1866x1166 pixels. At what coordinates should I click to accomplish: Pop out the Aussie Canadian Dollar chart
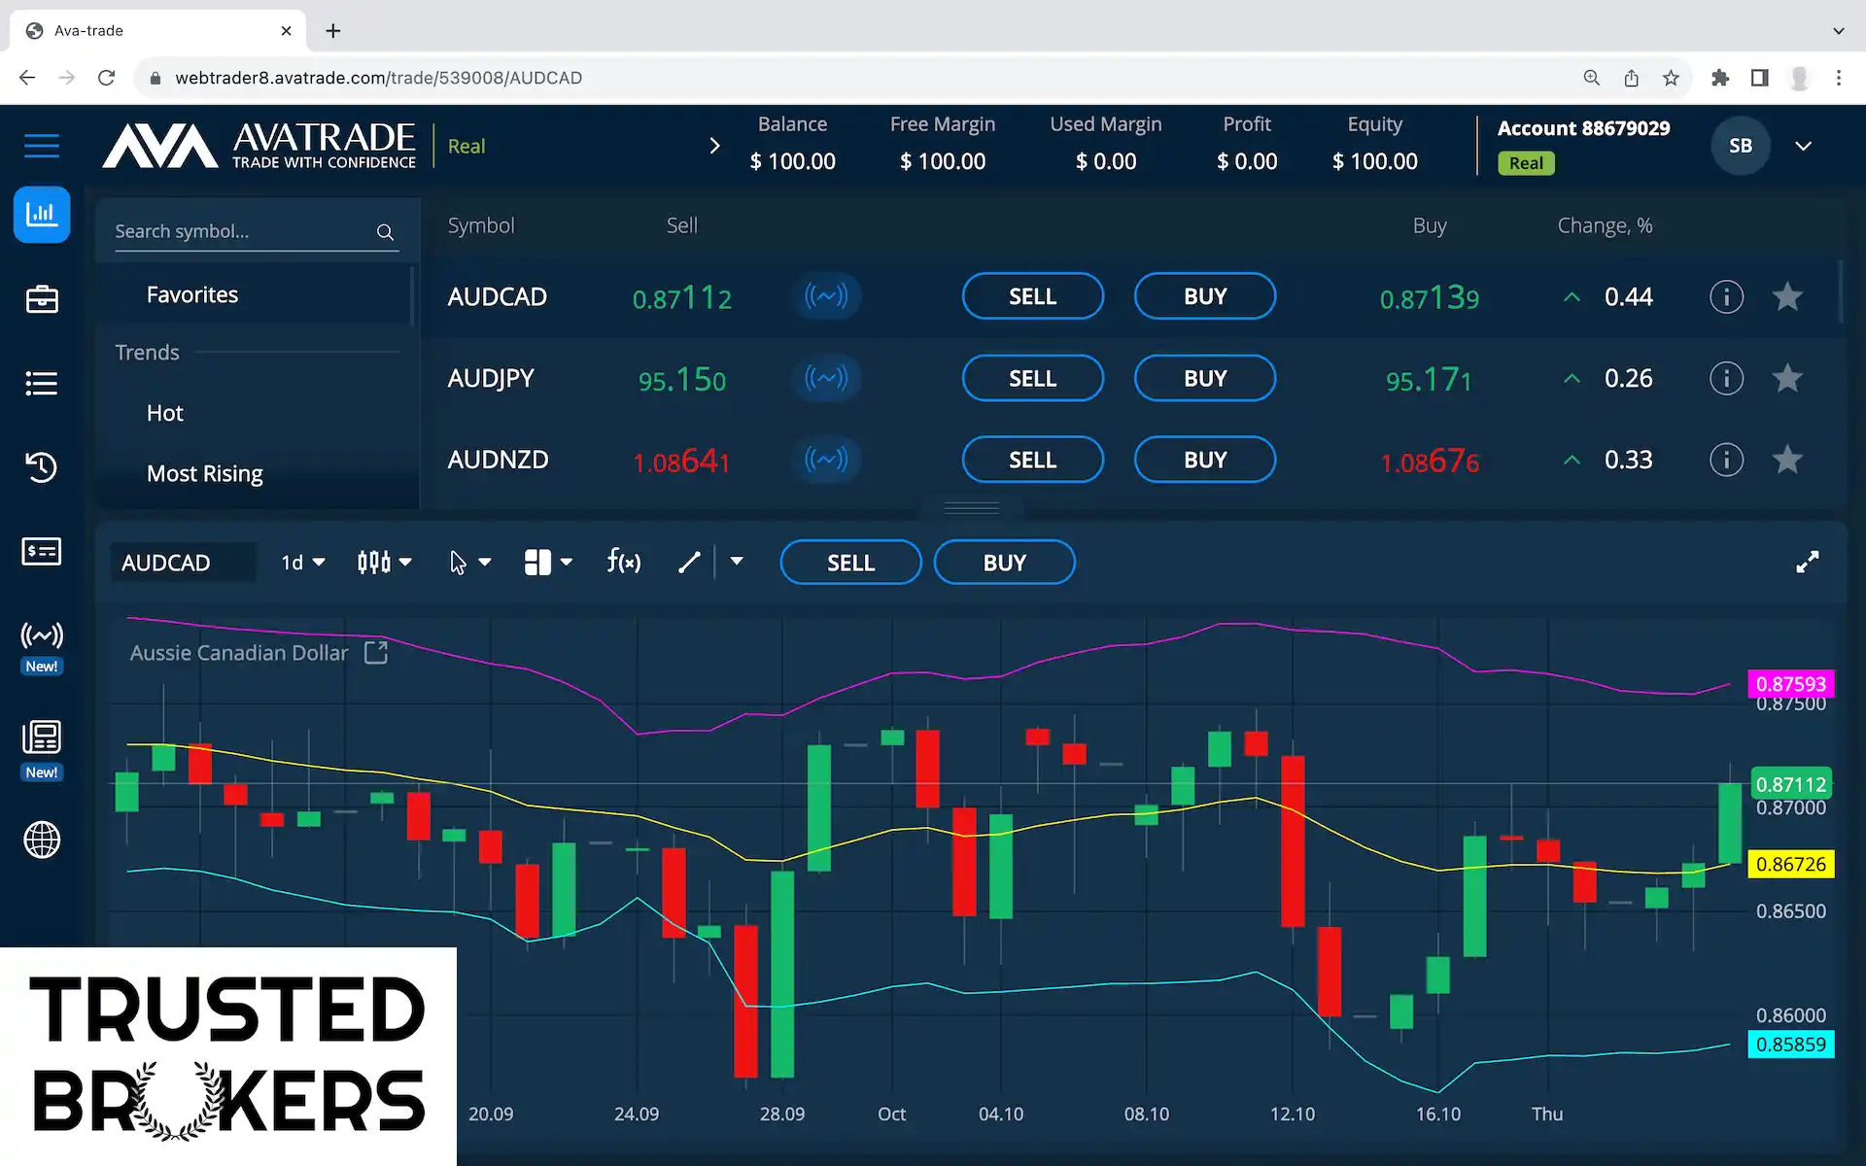(376, 653)
